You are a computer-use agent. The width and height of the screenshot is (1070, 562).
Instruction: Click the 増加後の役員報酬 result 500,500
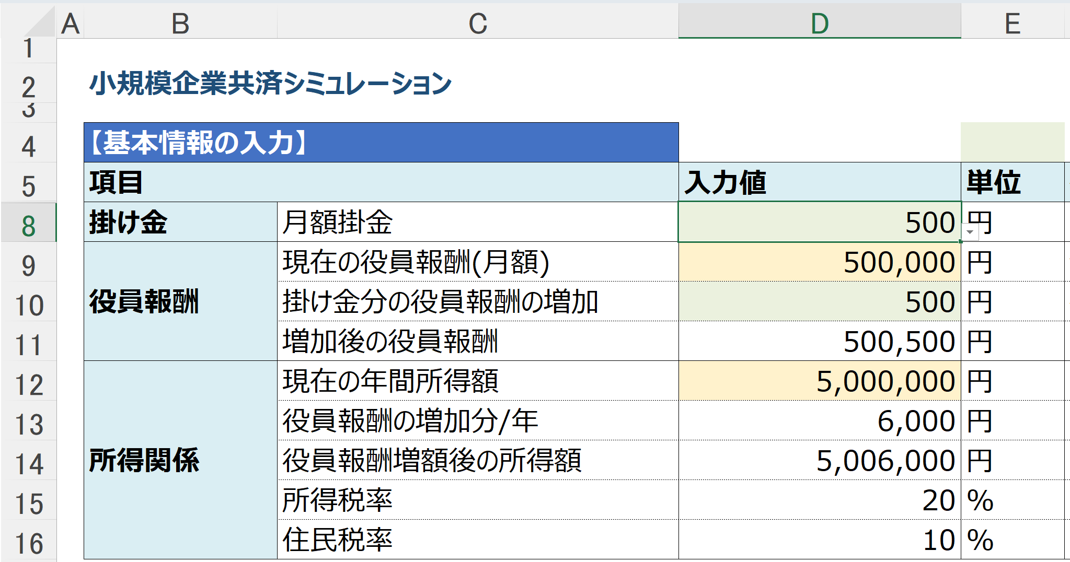pos(819,342)
